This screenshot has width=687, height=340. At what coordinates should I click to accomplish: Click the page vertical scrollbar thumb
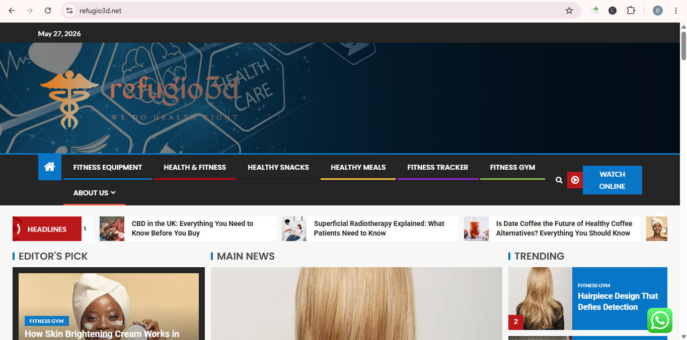683,45
